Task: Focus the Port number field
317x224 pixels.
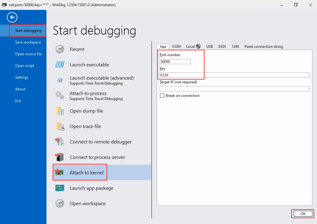Action: 175,62
